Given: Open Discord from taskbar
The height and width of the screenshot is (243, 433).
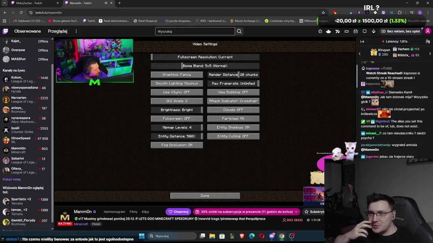Looking at the screenshot, I should [x=272, y=236].
